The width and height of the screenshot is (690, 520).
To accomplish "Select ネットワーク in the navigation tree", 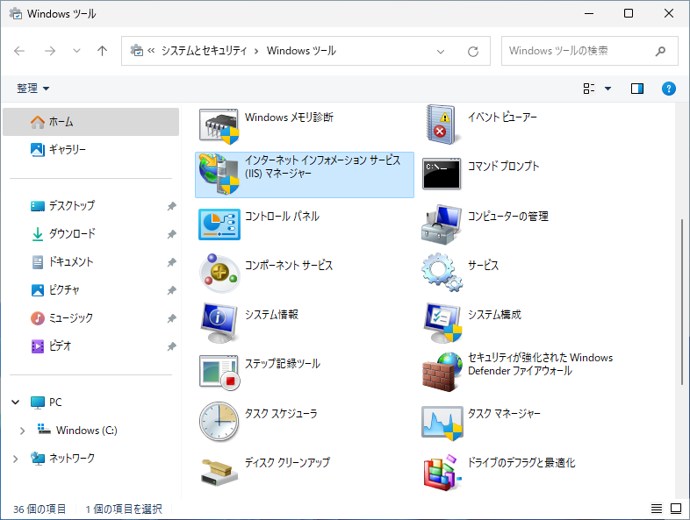I will pyautogui.click(x=90, y=459).
